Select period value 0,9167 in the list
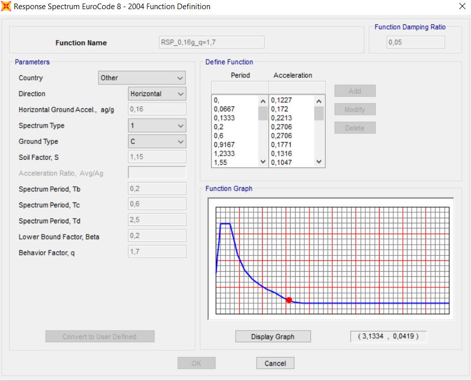 [x=225, y=144]
